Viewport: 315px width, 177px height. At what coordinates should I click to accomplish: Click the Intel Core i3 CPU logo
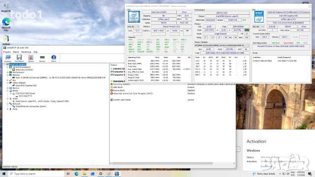point(134,16)
